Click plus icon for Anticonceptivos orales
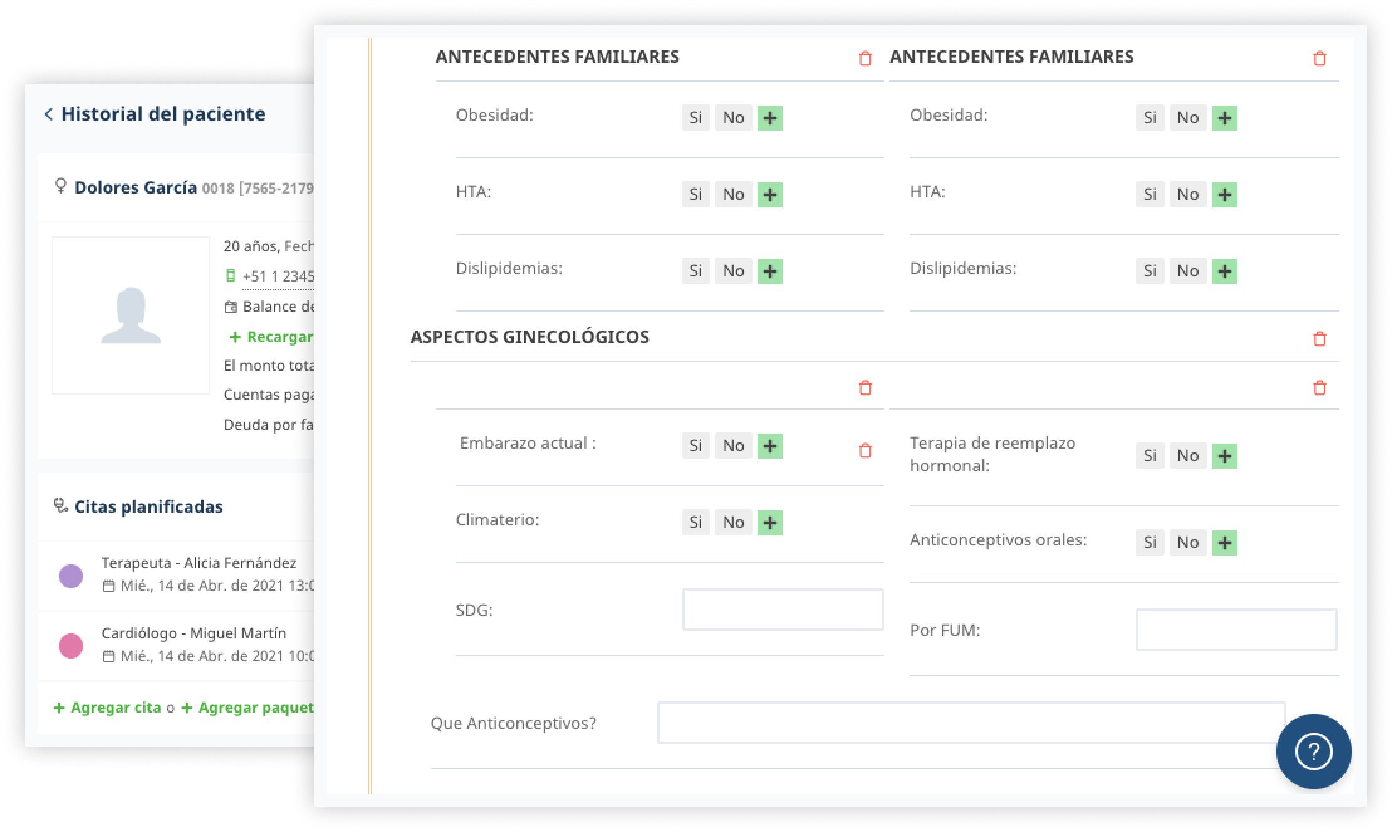Viewport: 1392px width, 832px height. tap(1224, 542)
